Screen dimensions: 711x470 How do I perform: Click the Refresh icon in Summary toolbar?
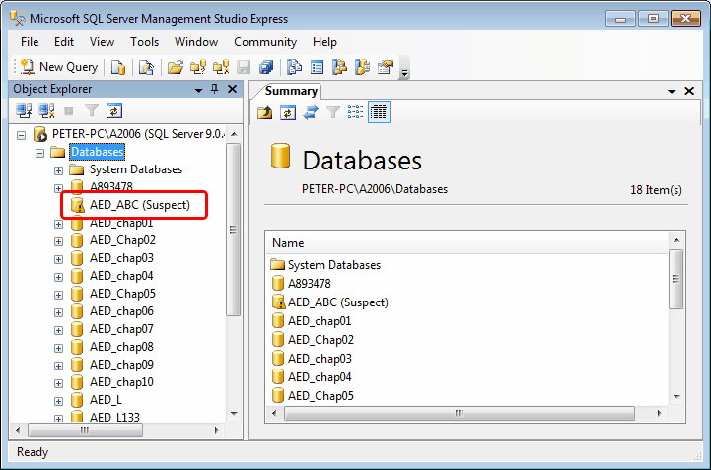(x=288, y=112)
